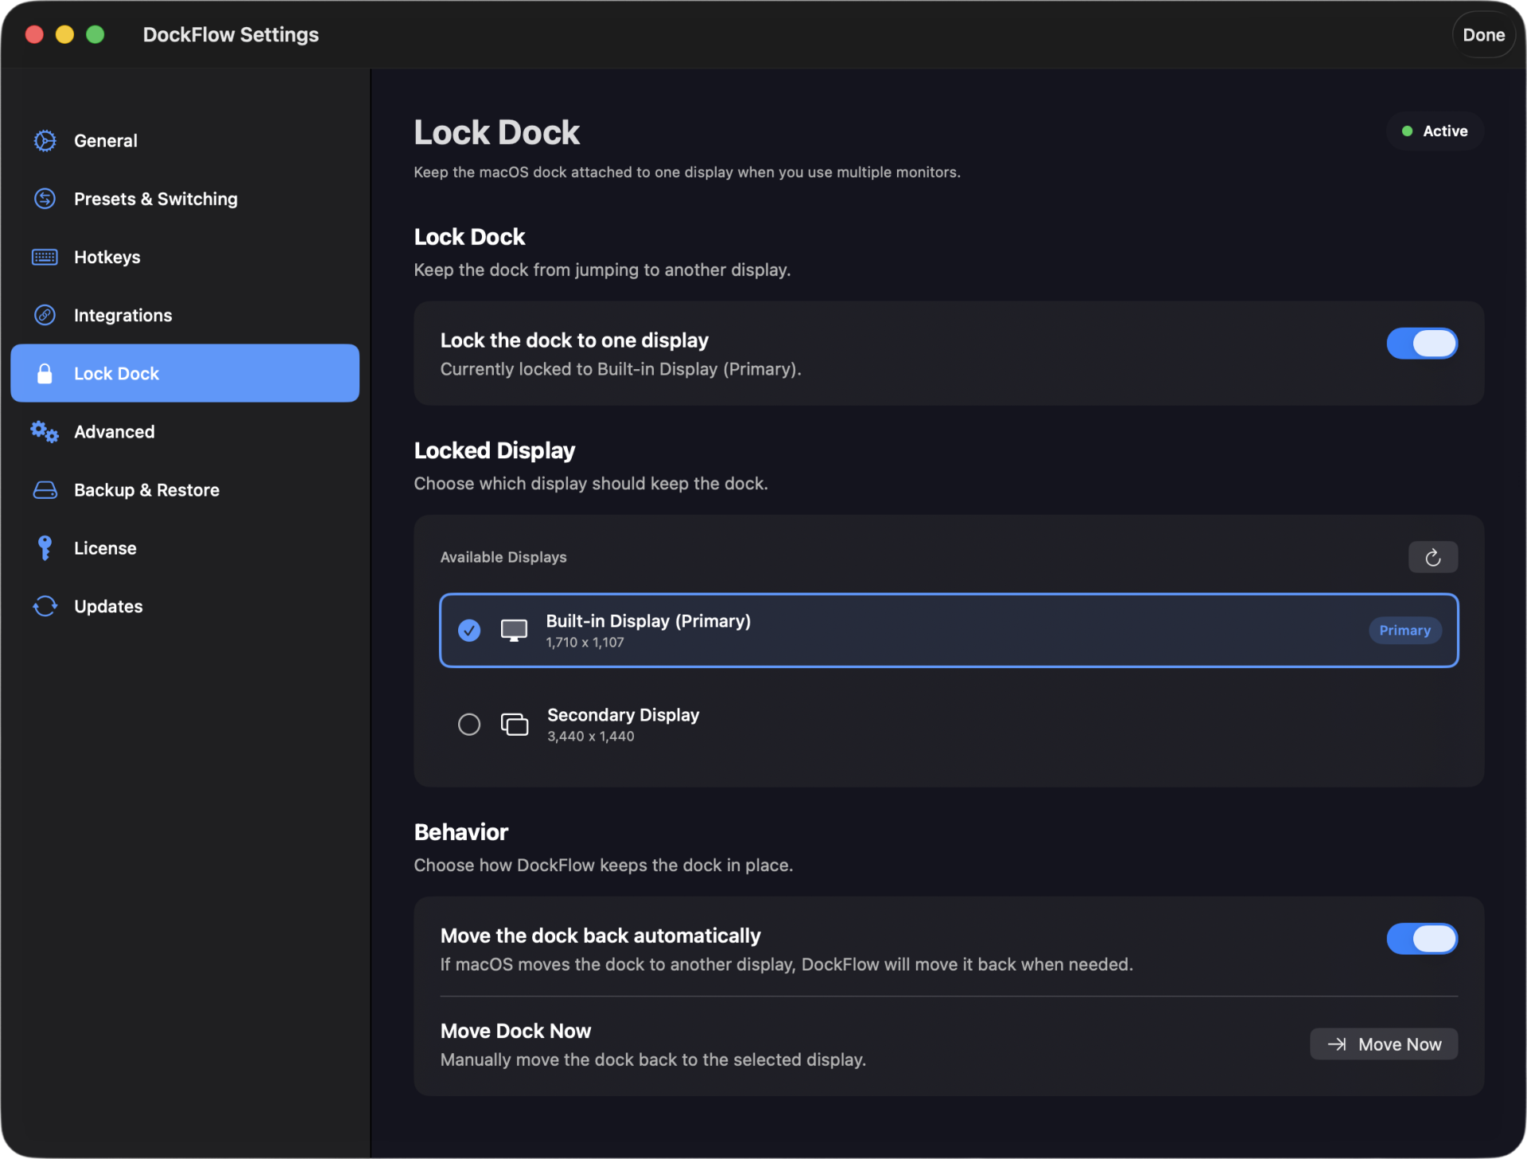Click the '1,710 x 1,107' resolution text
The height and width of the screenshot is (1159, 1527).
click(585, 643)
